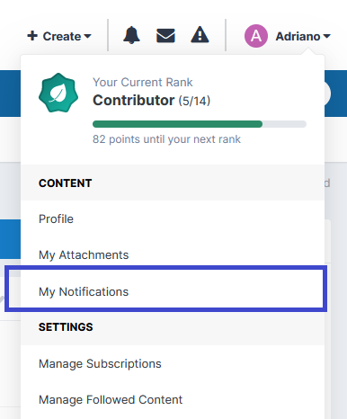Open the notifications bell icon

click(131, 35)
